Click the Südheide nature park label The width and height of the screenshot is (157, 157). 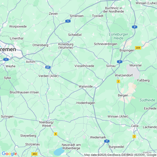click(x=147, y=100)
